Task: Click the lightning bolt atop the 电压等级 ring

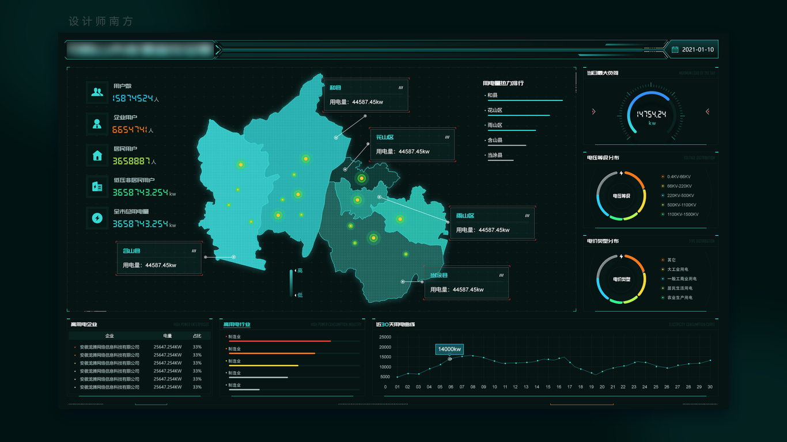Action: 621,173
